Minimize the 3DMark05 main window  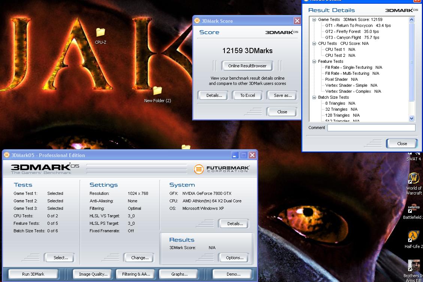click(235, 155)
